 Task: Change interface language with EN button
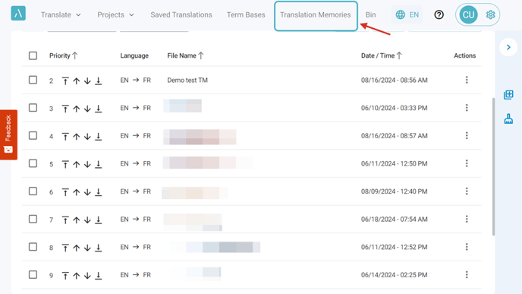[407, 14]
